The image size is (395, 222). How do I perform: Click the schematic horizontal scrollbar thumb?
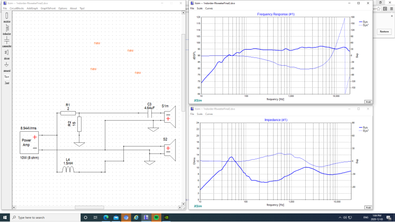pyautogui.click(x=89, y=207)
